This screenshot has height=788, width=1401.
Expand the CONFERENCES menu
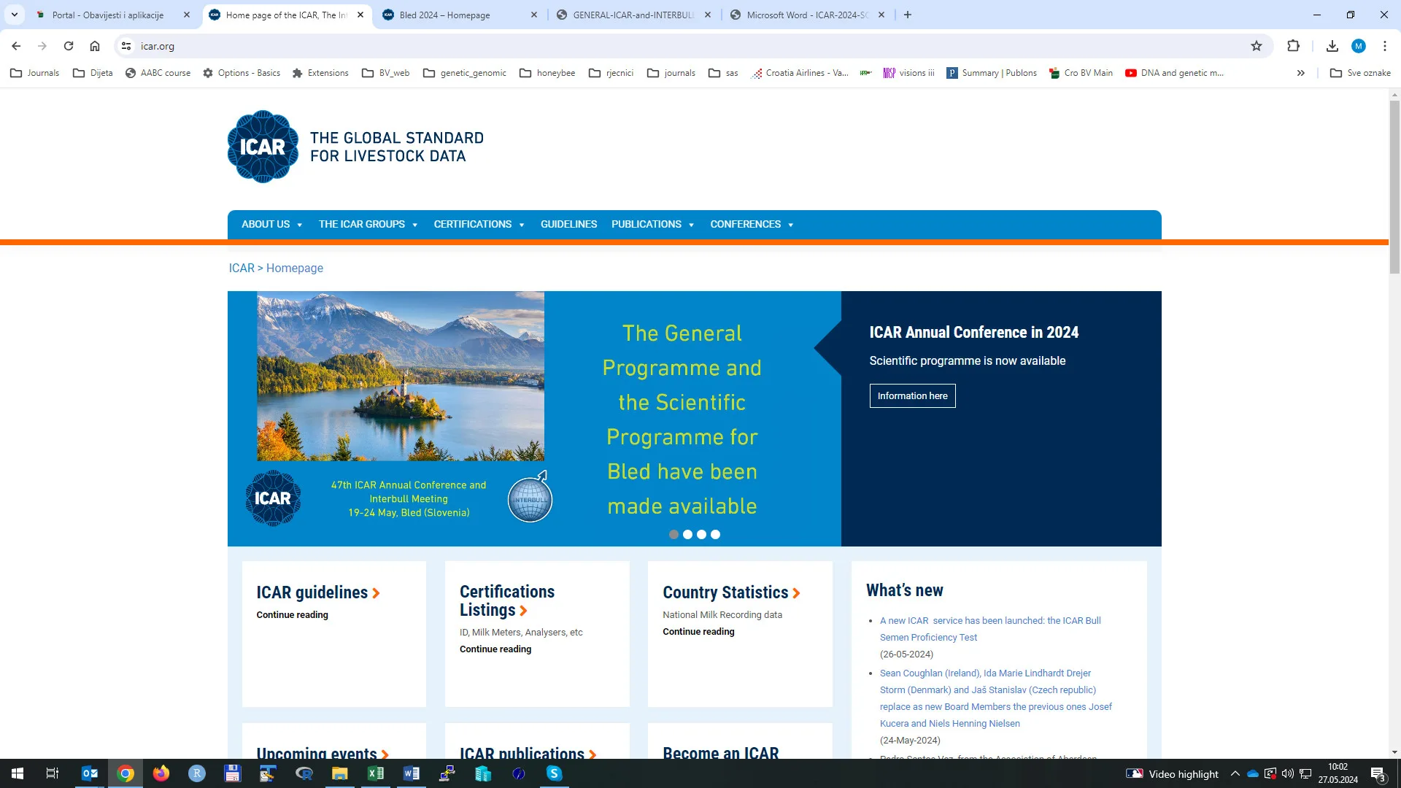(752, 224)
